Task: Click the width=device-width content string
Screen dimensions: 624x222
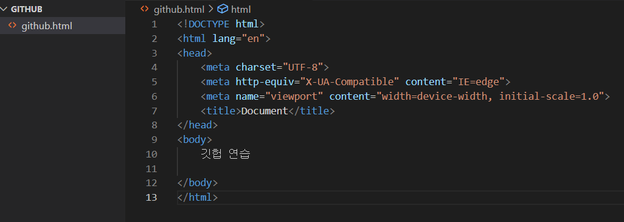Action: pyautogui.click(x=490, y=96)
